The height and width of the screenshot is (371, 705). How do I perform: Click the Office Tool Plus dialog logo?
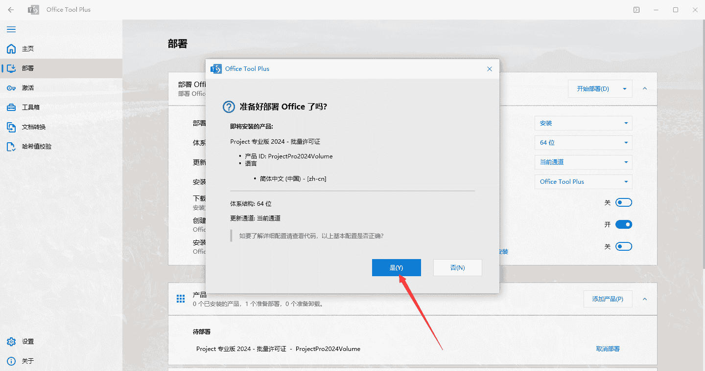click(x=216, y=69)
